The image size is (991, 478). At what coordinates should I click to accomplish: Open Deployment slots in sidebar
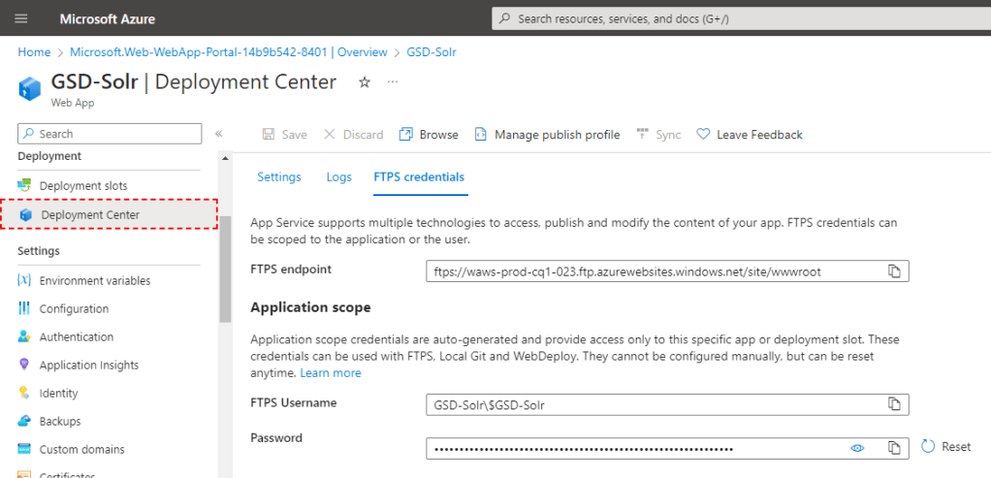(x=82, y=185)
